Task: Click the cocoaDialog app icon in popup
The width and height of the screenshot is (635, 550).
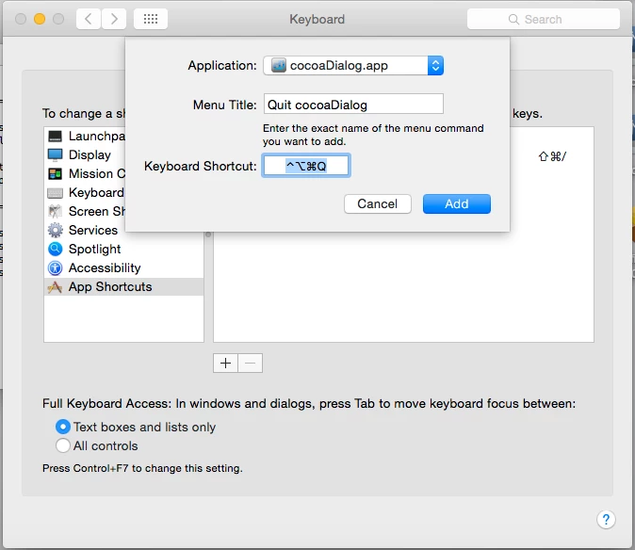Action: coord(279,65)
